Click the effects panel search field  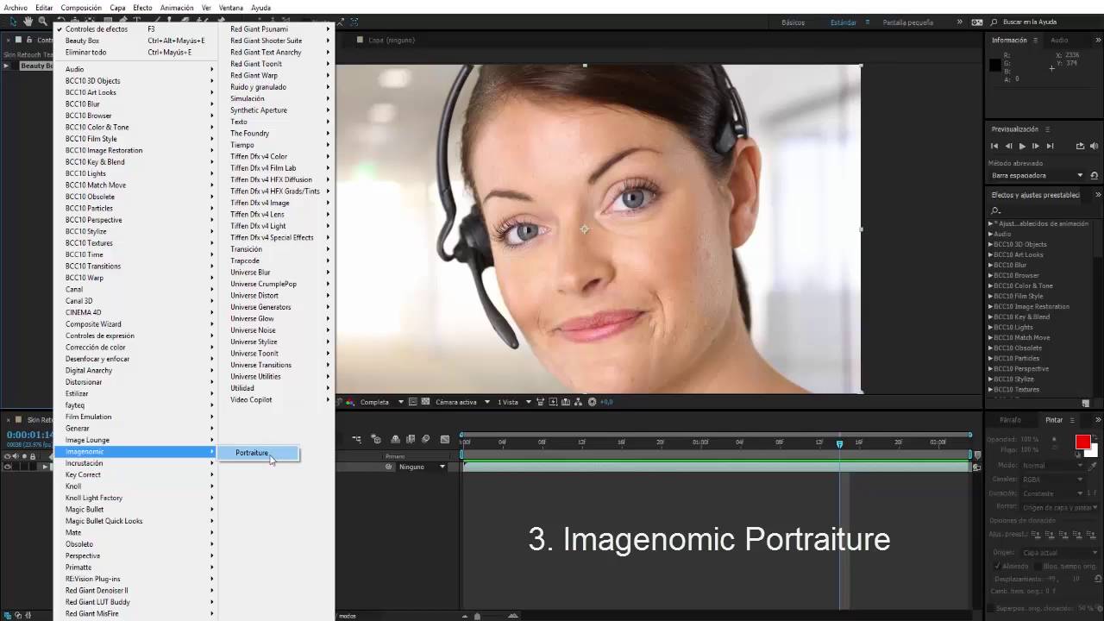1044,210
